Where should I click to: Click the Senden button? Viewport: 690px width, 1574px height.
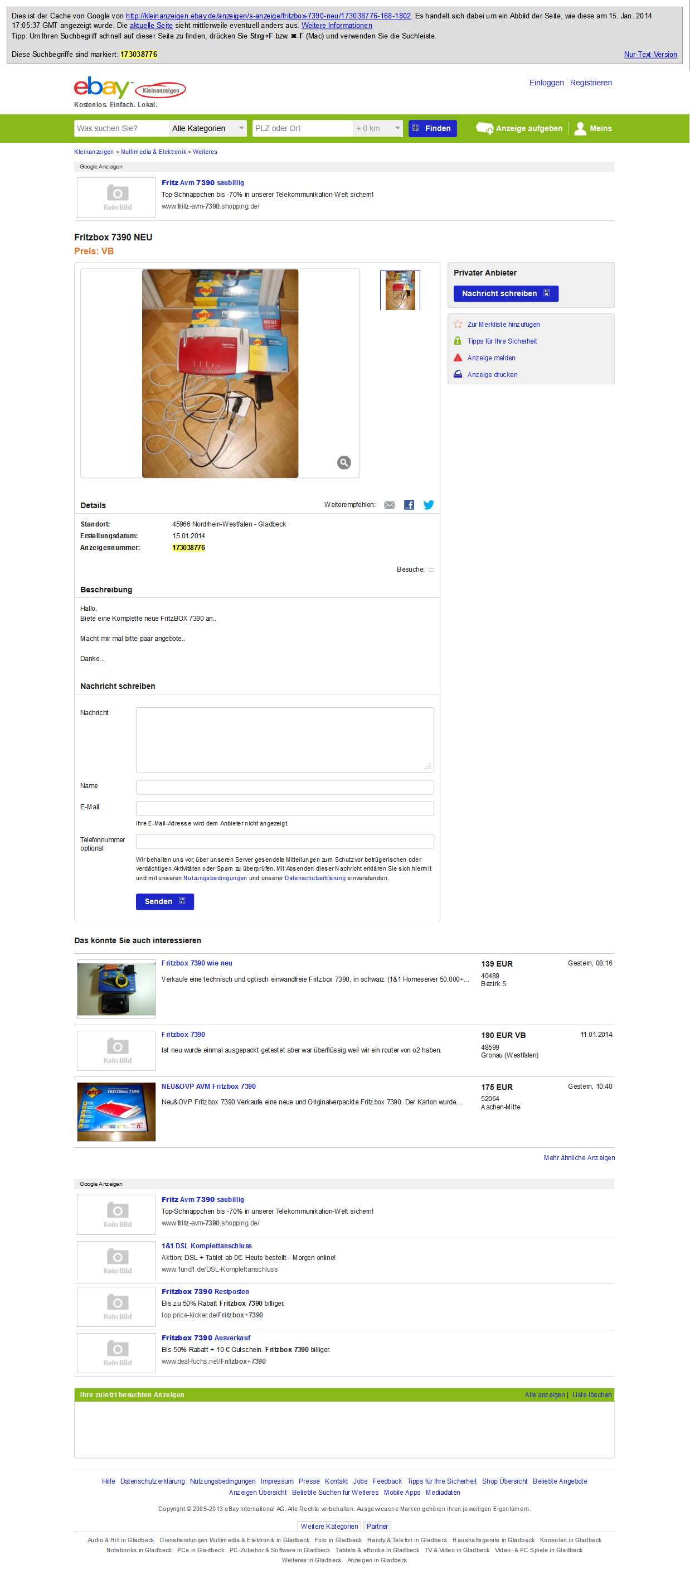click(x=165, y=902)
